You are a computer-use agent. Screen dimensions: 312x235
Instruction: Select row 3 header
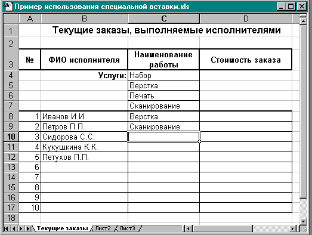[x=11, y=60]
